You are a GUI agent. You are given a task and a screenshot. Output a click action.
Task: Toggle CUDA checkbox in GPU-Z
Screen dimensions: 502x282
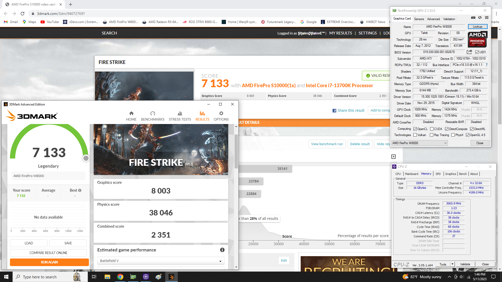coord(432,129)
